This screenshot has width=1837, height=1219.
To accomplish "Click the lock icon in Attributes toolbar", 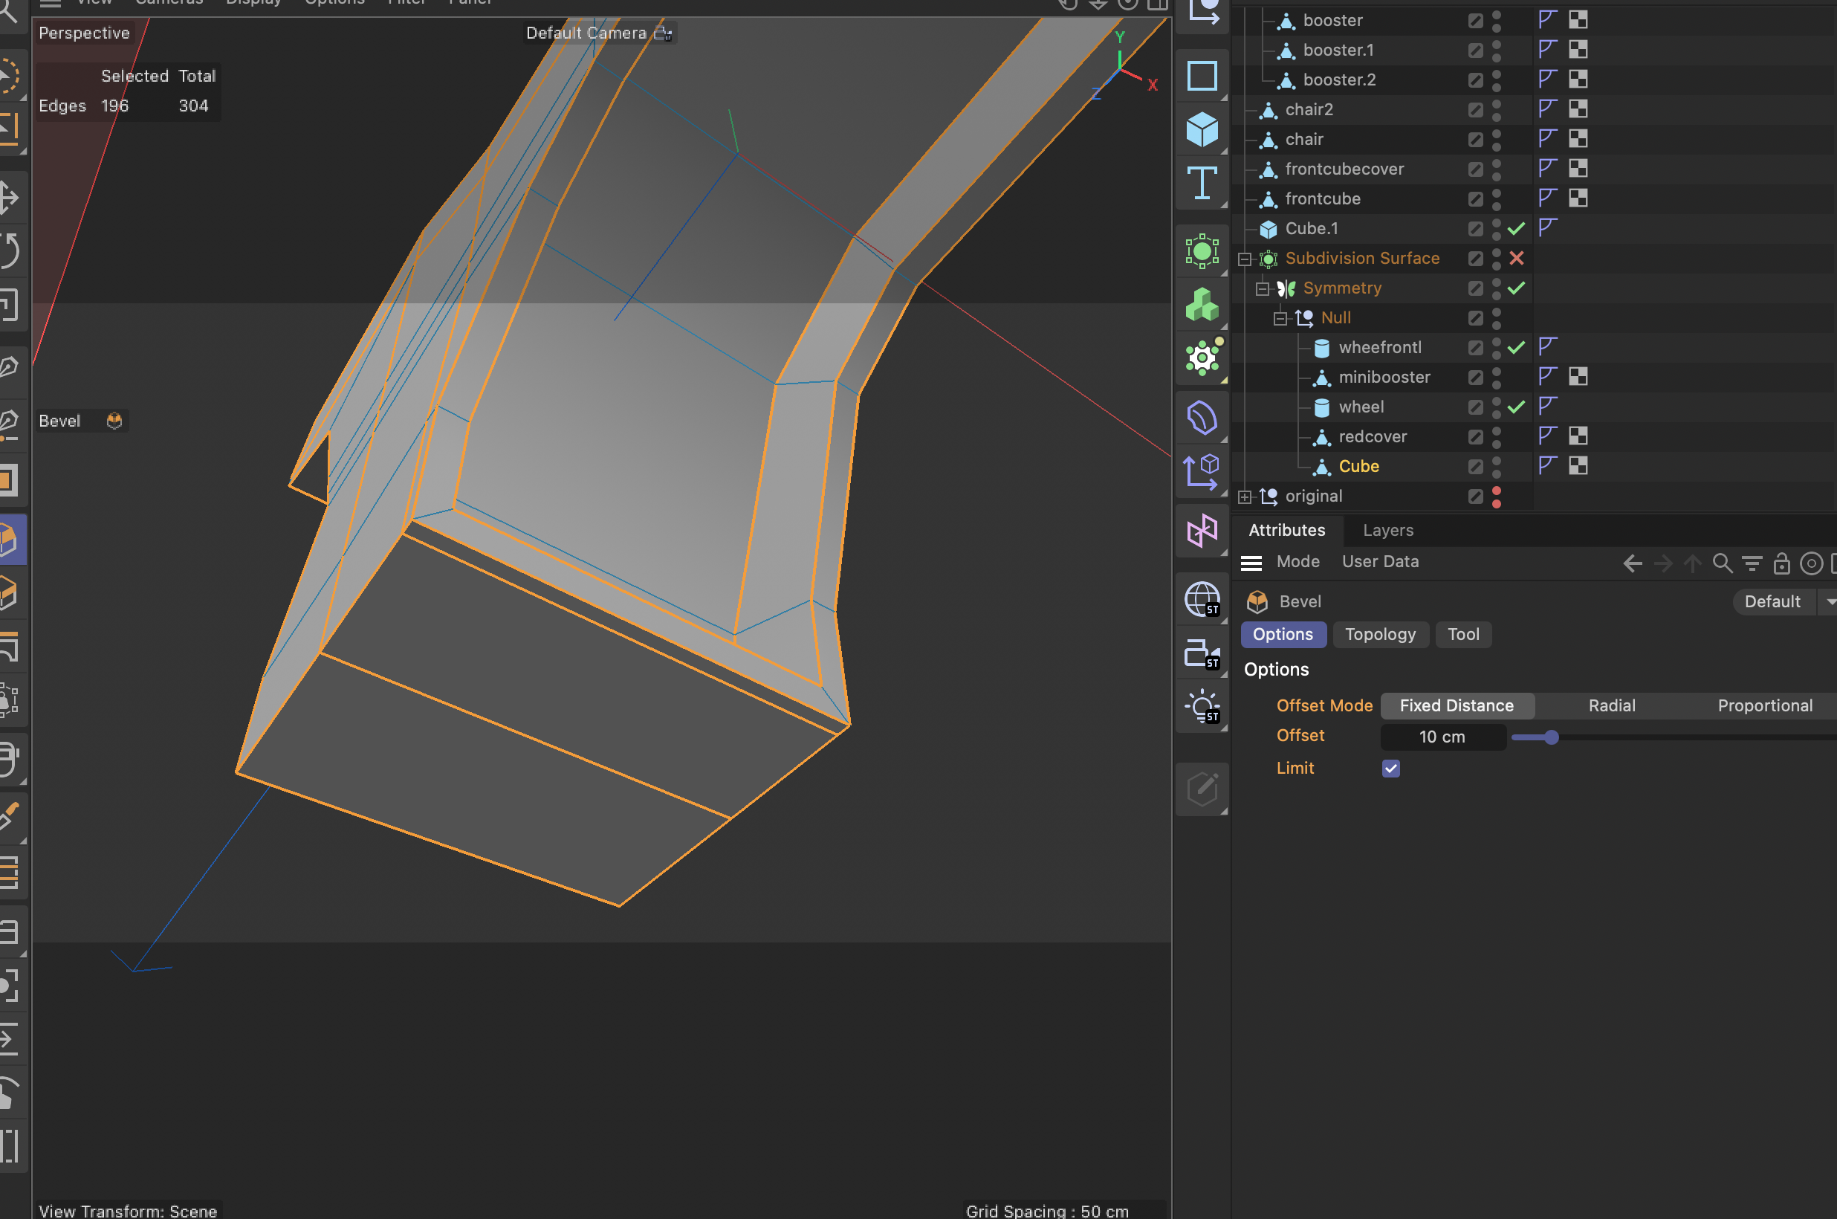I will point(1781,563).
